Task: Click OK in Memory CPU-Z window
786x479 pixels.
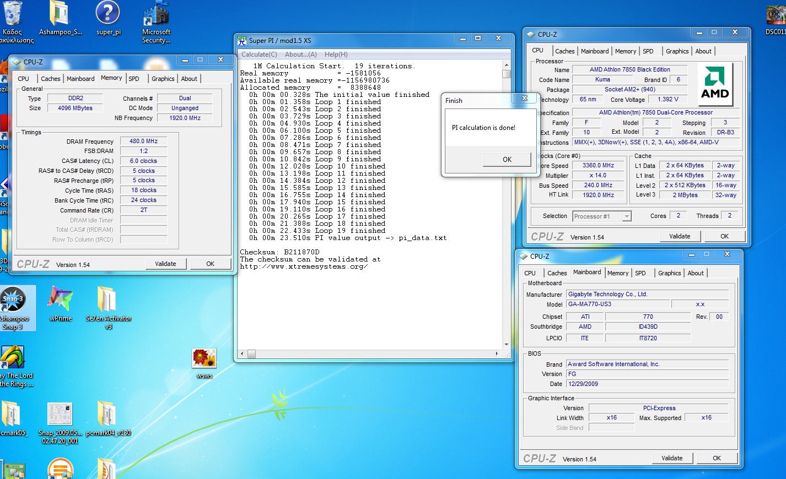Action: pyautogui.click(x=210, y=264)
